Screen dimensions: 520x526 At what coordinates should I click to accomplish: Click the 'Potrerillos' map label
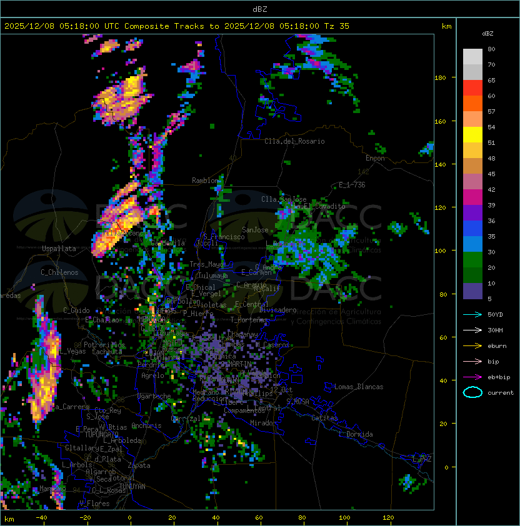point(104,345)
